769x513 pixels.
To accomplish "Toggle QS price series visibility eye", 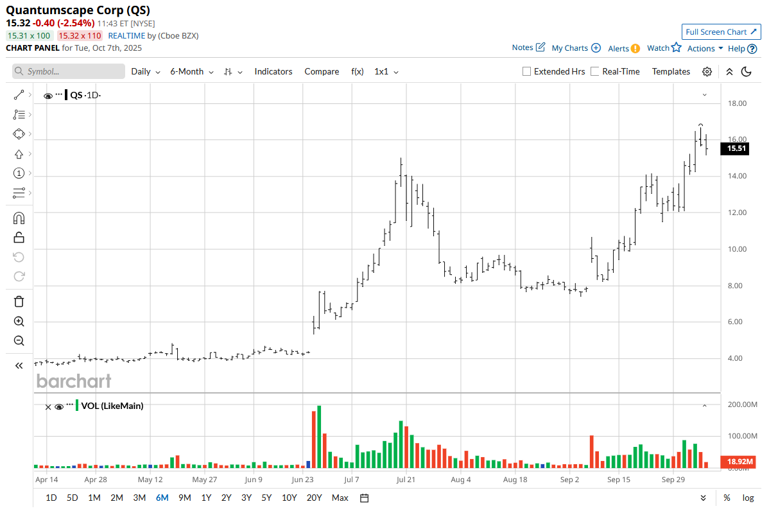I will point(48,96).
